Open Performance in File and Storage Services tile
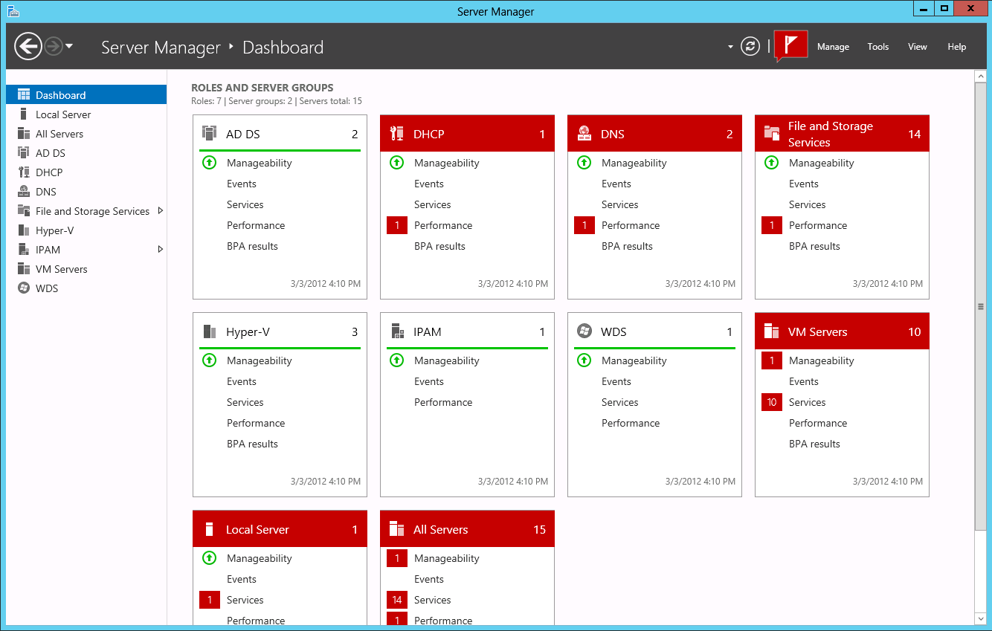The width and height of the screenshot is (992, 631). click(818, 225)
